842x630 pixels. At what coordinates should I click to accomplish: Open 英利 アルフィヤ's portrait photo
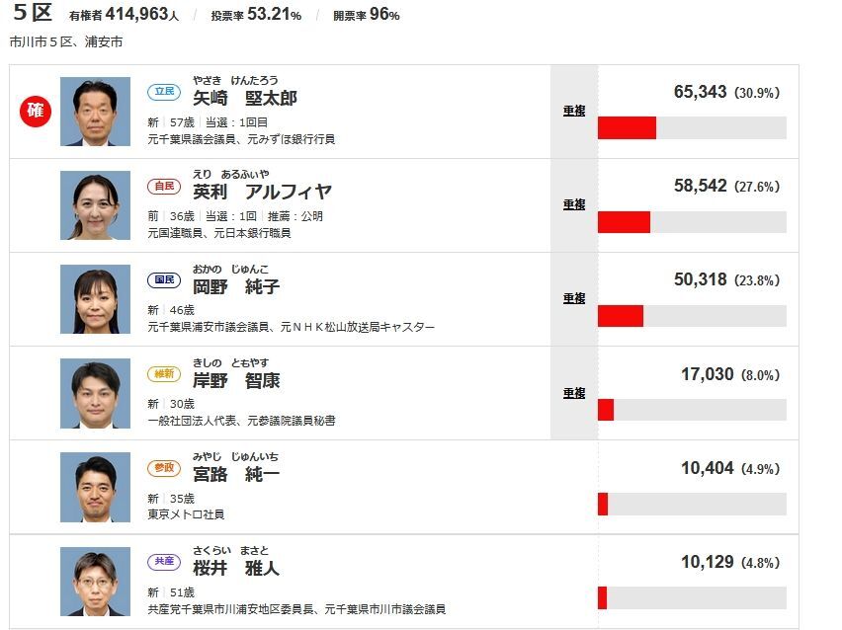coord(95,205)
